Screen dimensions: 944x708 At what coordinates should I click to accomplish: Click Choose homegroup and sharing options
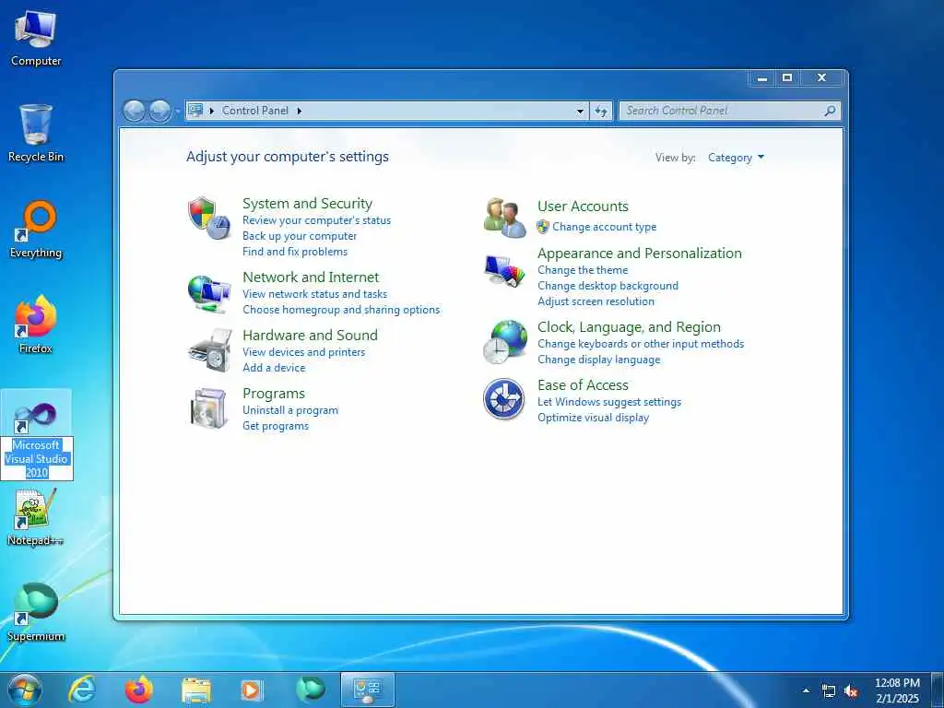click(x=341, y=310)
